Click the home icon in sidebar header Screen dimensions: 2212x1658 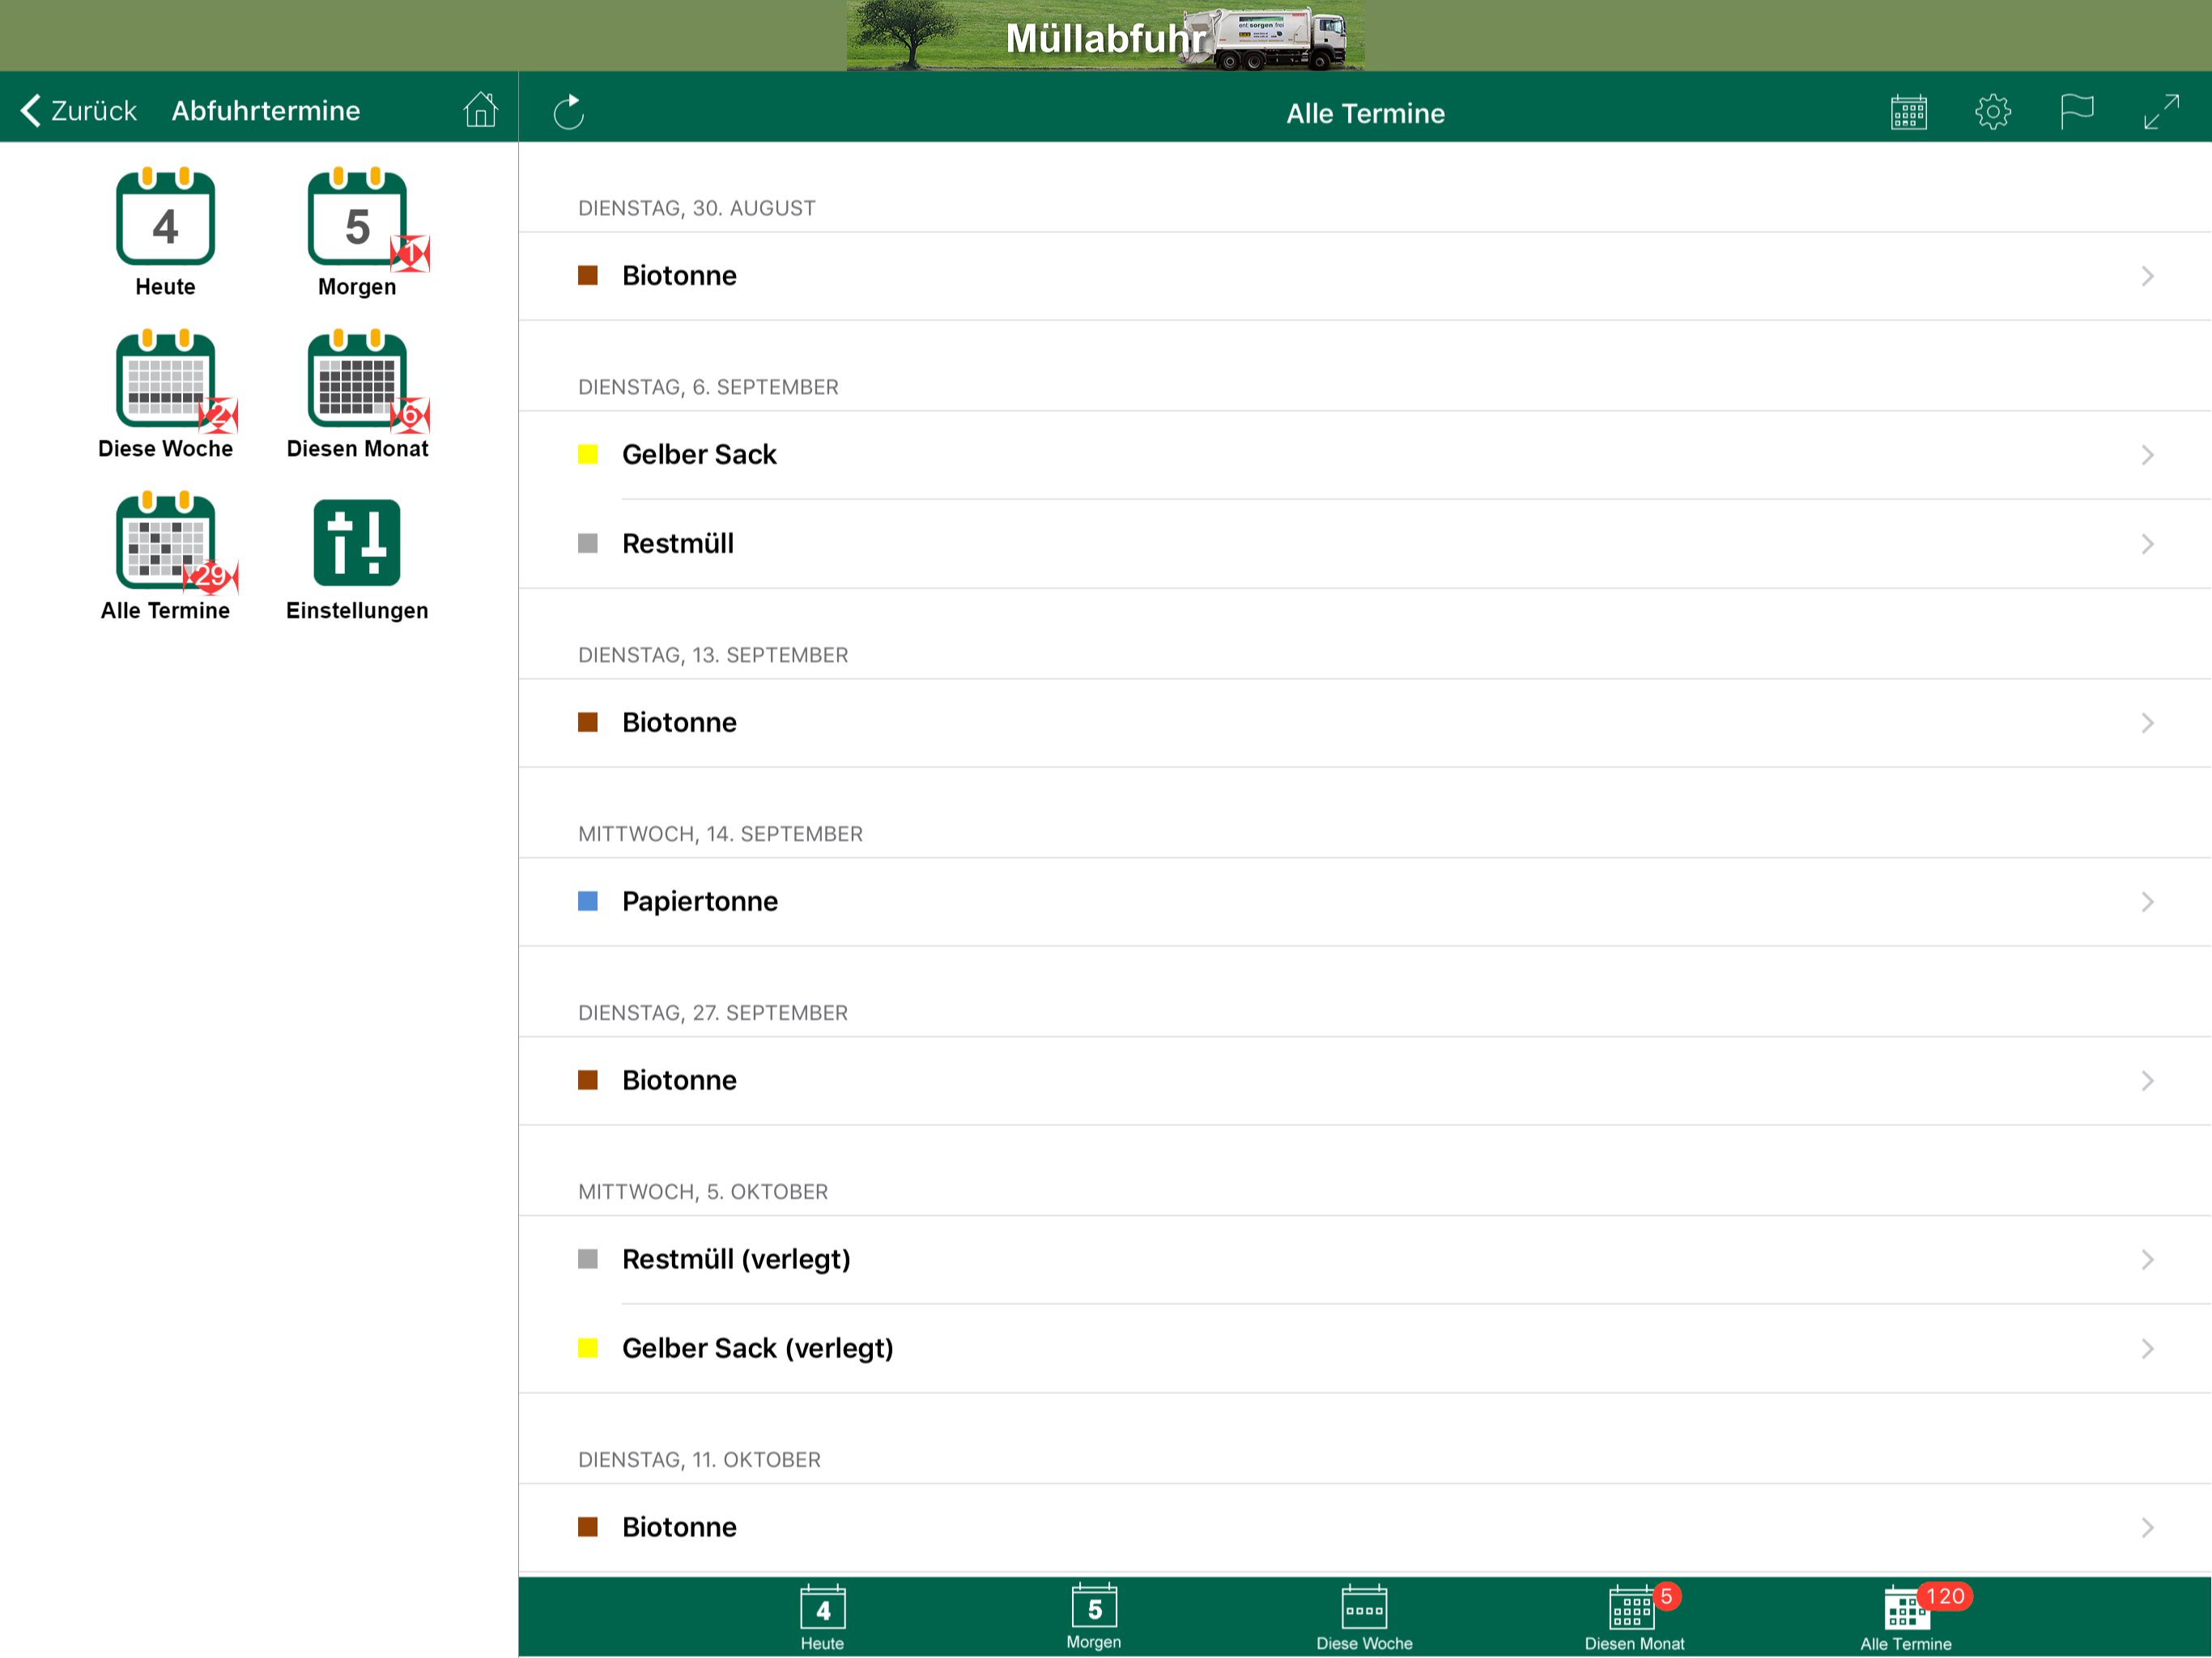(x=480, y=110)
